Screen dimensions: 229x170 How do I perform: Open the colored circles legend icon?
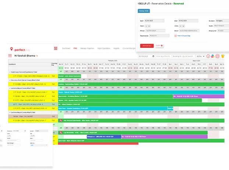(213, 56)
